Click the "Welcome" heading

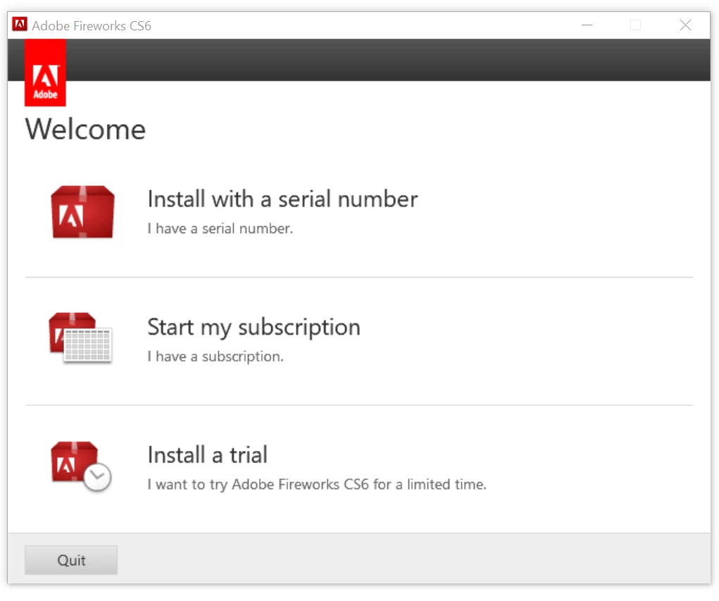tap(85, 130)
